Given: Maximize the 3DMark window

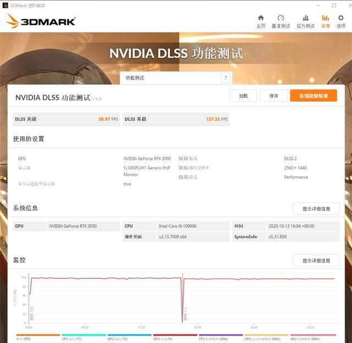Looking at the screenshot, I should point(334,5).
